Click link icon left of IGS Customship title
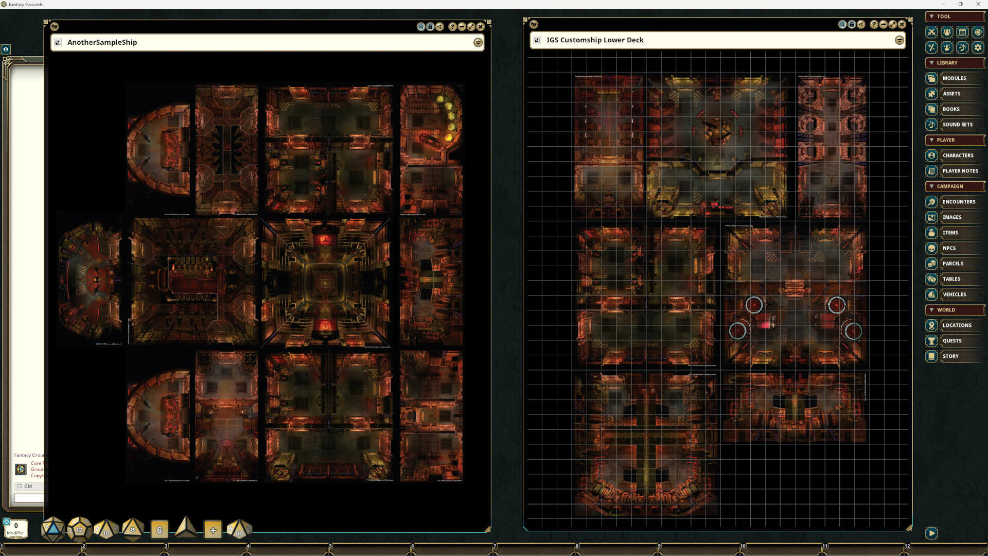The width and height of the screenshot is (988, 556). pyautogui.click(x=537, y=40)
